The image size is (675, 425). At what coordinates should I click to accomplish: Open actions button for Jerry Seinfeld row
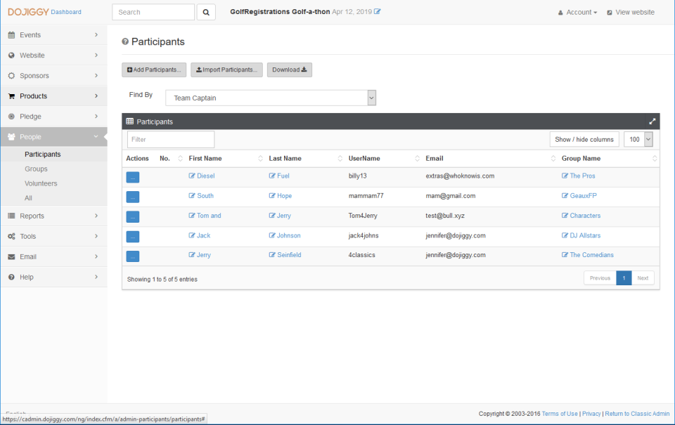(x=133, y=256)
